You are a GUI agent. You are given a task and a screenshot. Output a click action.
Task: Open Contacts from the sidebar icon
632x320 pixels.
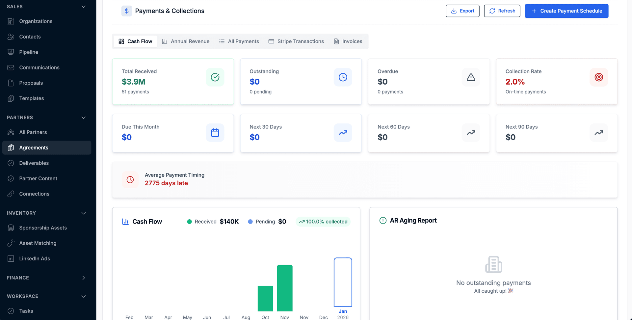pyautogui.click(x=11, y=37)
